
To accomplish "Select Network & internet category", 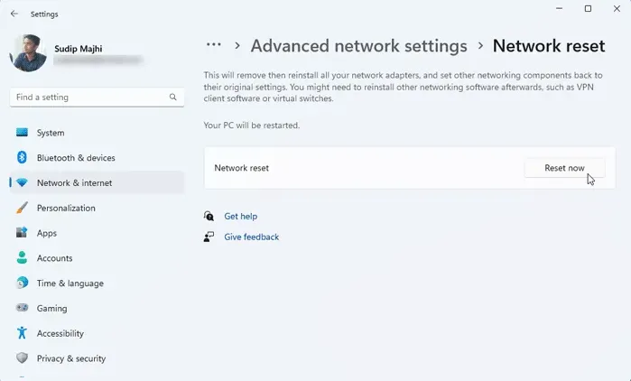I will click(x=97, y=182).
